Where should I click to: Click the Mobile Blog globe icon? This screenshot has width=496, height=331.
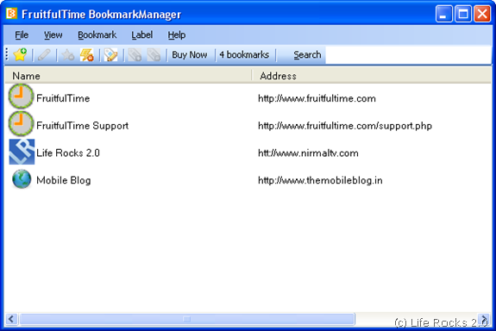coord(22,179)
